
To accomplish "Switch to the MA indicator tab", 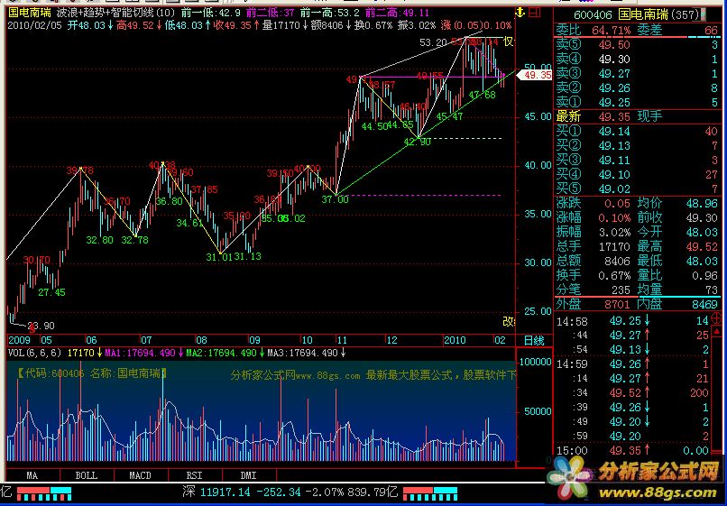I will coord(32,474).
